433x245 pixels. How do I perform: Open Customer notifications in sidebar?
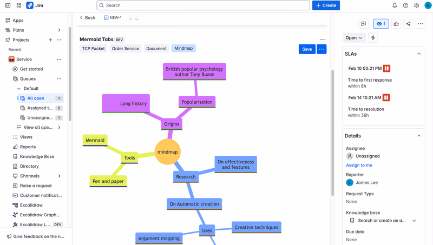click(x=38, y=195)
